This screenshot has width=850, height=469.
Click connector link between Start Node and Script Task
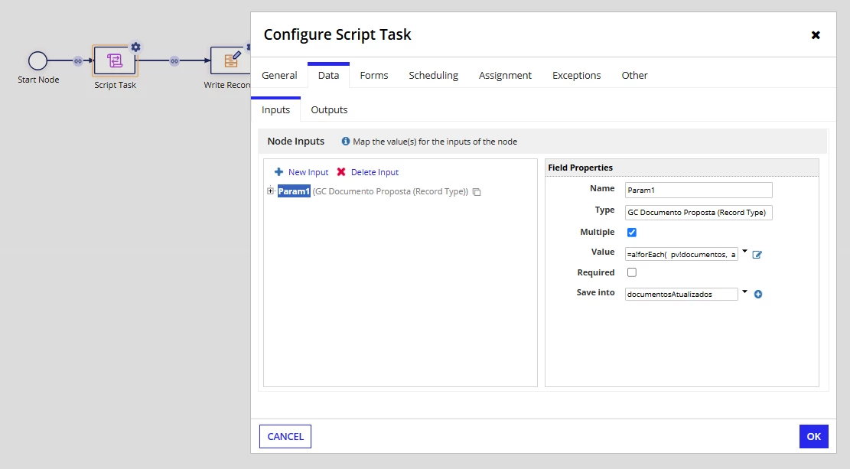(78, 60)
